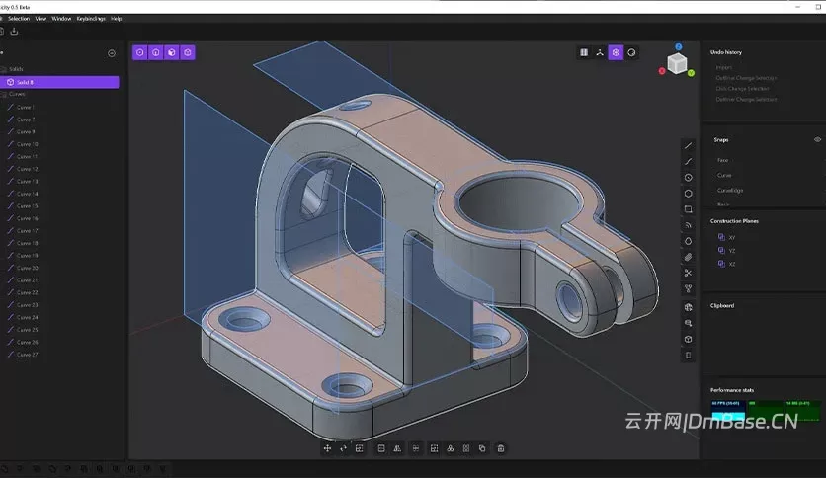826x478 pixels.
Task: Open the View menu
Action: pyautogui.click(x=41, y=19)
